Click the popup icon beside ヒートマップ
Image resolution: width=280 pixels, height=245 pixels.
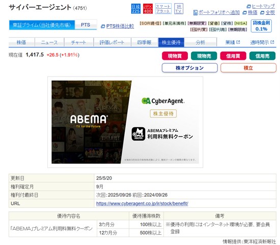pos(249,7)
